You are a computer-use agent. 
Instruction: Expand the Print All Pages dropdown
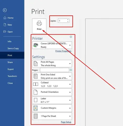point(52,64)
